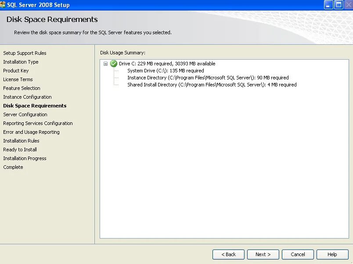Click the Next button to continue setup
Image resolution: width=353 pixels, height=264 pixels.
pos(263,254)
